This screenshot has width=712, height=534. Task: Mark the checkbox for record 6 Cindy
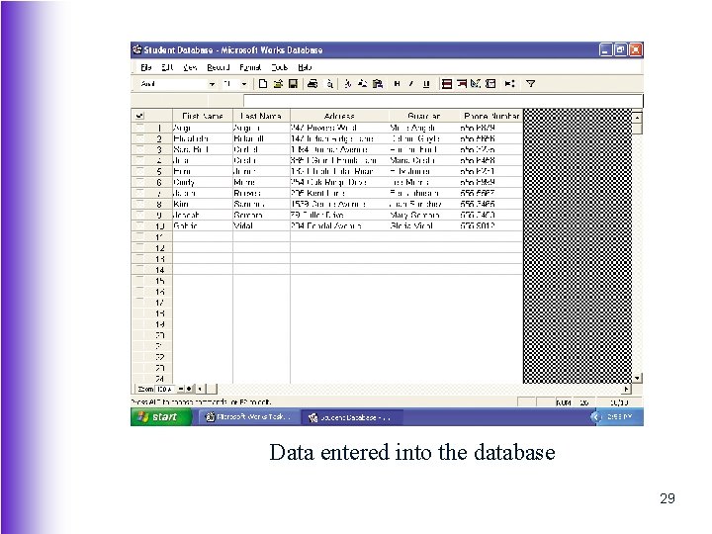[139, 182]
